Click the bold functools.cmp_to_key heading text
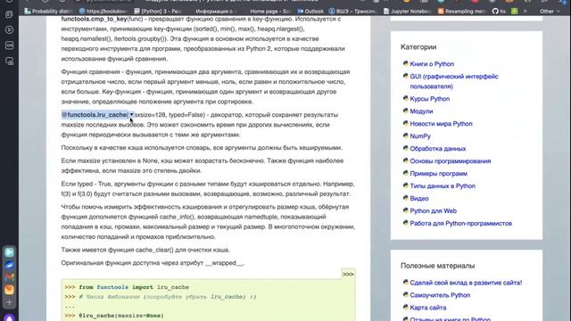 point(94,19)
